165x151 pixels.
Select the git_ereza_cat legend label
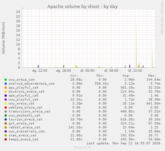tap(22, 123)
